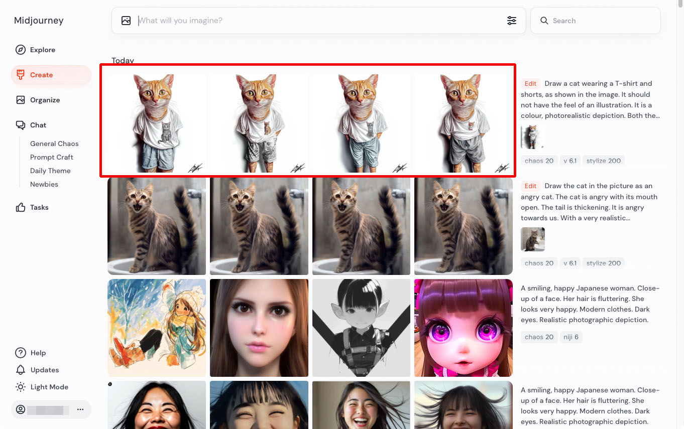Screen dimensions: 684x429
Task: Open third T-shirt cat image
Action: click(362, 123)
